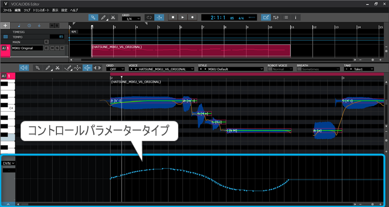Click the clock icon in the track header

point(29,26)
